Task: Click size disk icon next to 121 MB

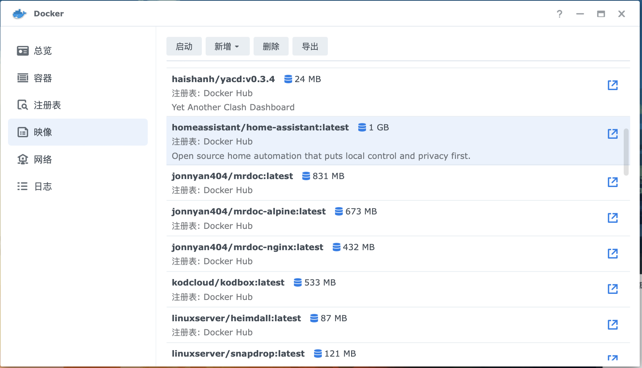Action: (318, 354)
